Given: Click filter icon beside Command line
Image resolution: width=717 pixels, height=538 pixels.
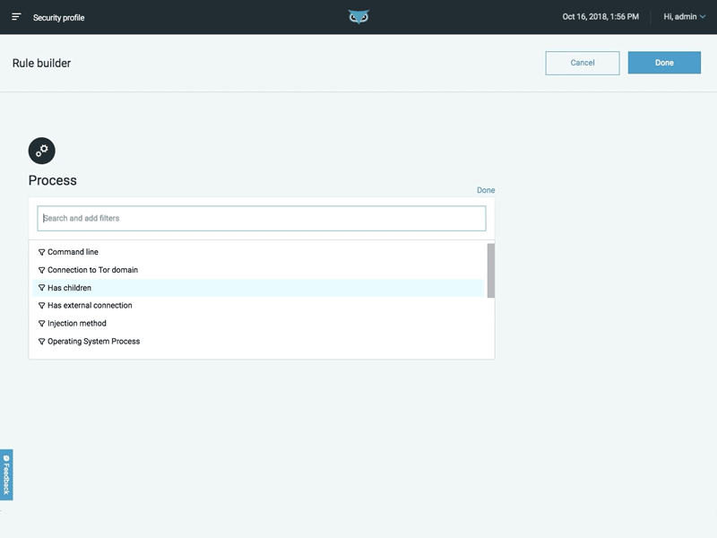Looking at the screenshot, I should point(41,252).
